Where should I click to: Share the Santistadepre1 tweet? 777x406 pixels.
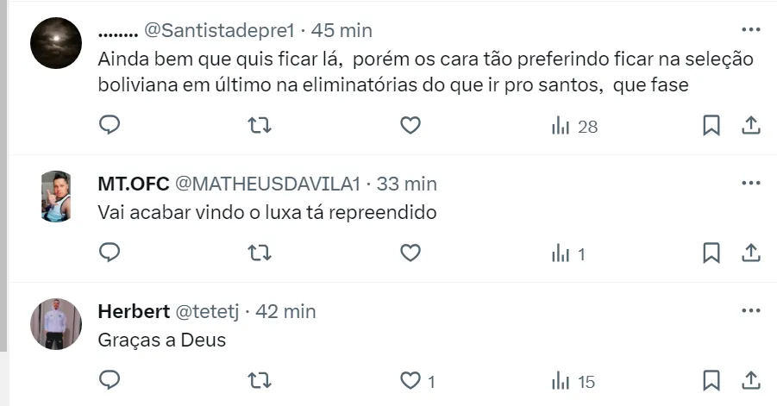click(750, 126)
